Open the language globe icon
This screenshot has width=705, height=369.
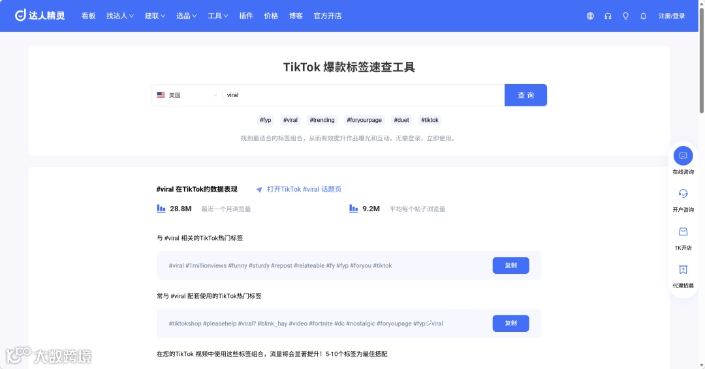(x=590, y=16)
